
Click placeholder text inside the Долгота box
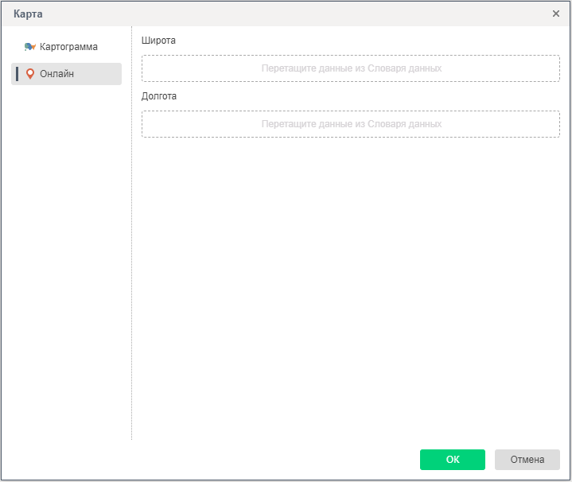click(351, 124)
